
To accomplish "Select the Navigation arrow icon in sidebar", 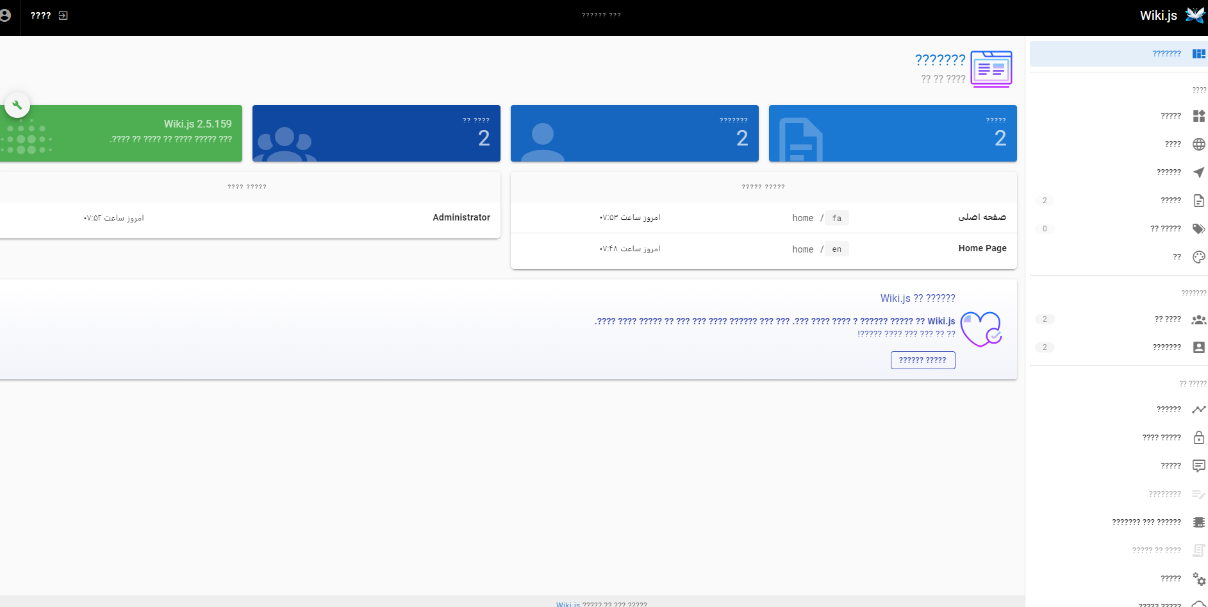I will point(1198,172).
